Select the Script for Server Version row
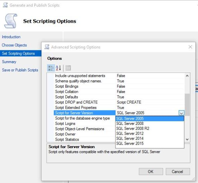This screenshot has width=198, height=183. [x=85, y=113]
